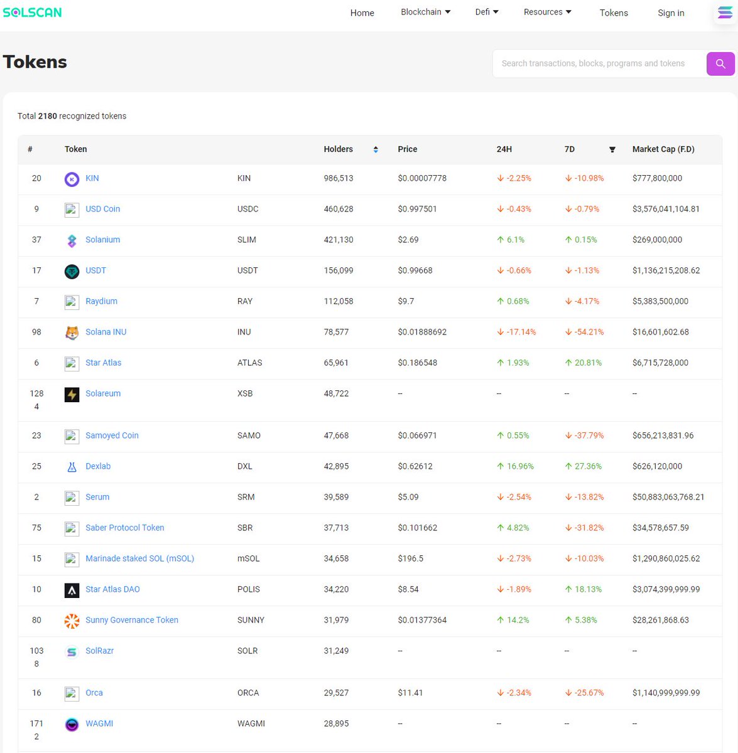Click the Serum token icon
Image resolution: width=738 pixels, height=753 pixels.
[72, 498]
